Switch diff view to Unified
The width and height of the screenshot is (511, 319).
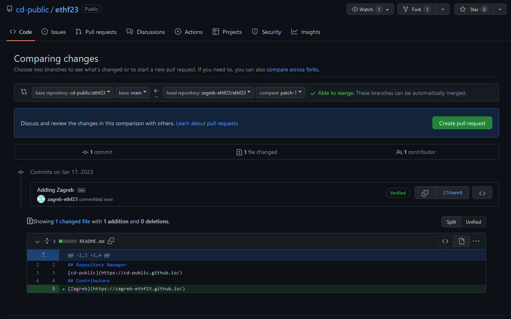tap(474, 222)
